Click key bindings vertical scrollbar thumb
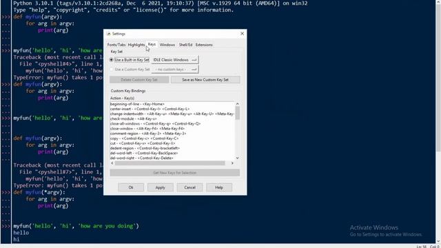 tap(238, 113)
